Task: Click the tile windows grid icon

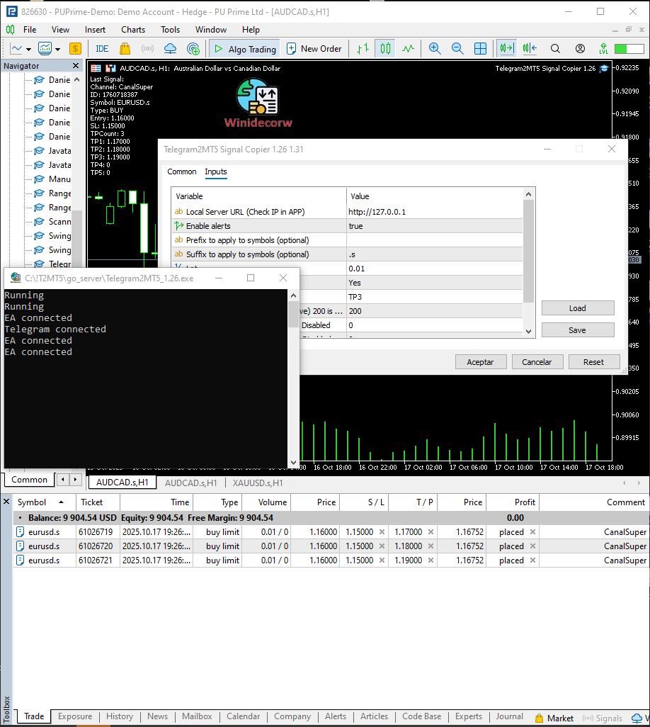Action: coord(480,49)
